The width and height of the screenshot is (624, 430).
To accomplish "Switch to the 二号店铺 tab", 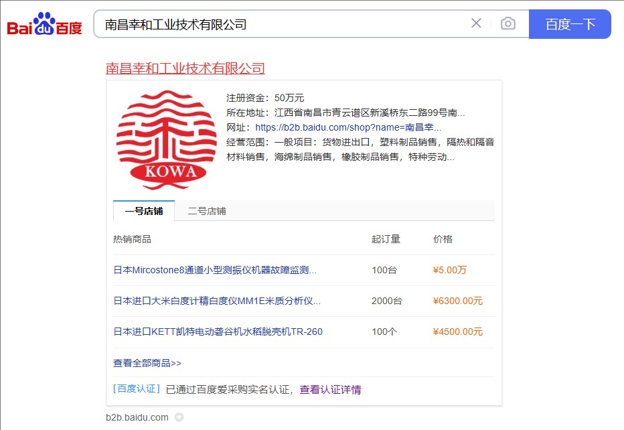I will 207,211.
